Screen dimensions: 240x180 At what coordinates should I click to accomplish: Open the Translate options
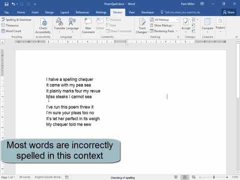tap(59, 25)
